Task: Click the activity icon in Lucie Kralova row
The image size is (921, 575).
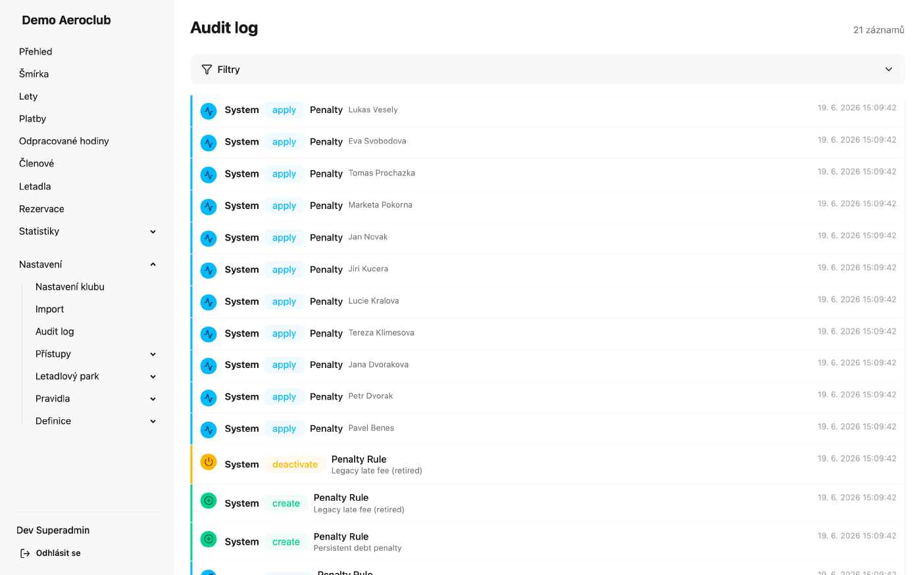Action: (209, 302)
